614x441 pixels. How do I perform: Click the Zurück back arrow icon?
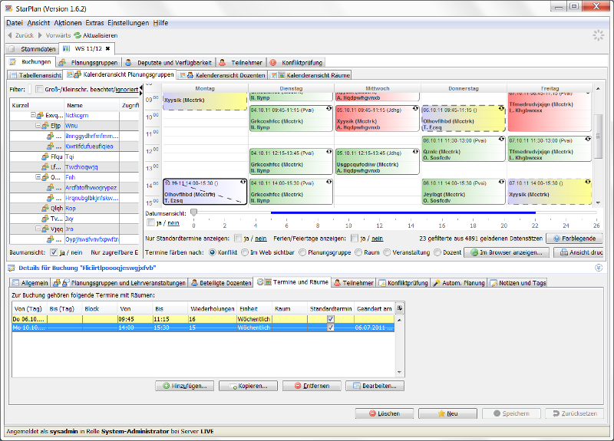(x=10, y=35)
